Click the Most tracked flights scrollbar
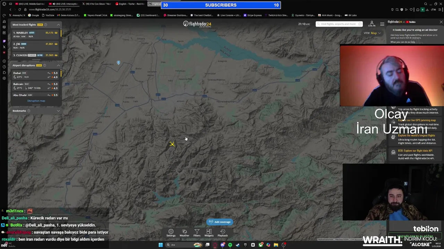The image size is (444, 249). click(x=61, y=33)
